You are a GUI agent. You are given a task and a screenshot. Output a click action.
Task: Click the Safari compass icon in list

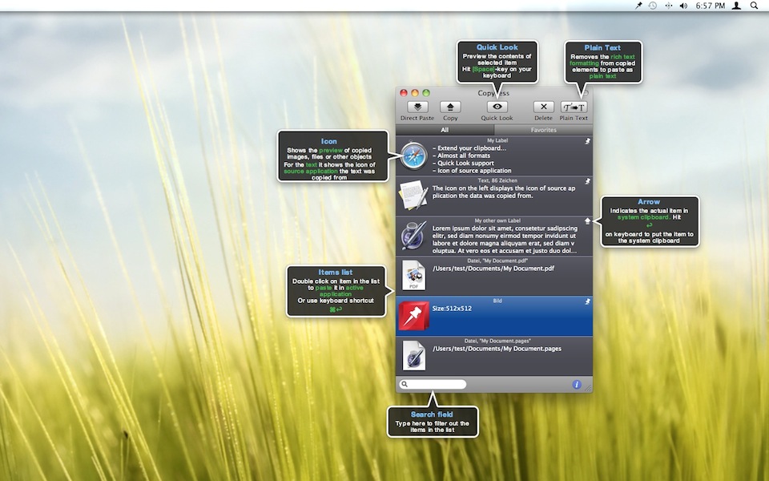click(x=413, y=156)
